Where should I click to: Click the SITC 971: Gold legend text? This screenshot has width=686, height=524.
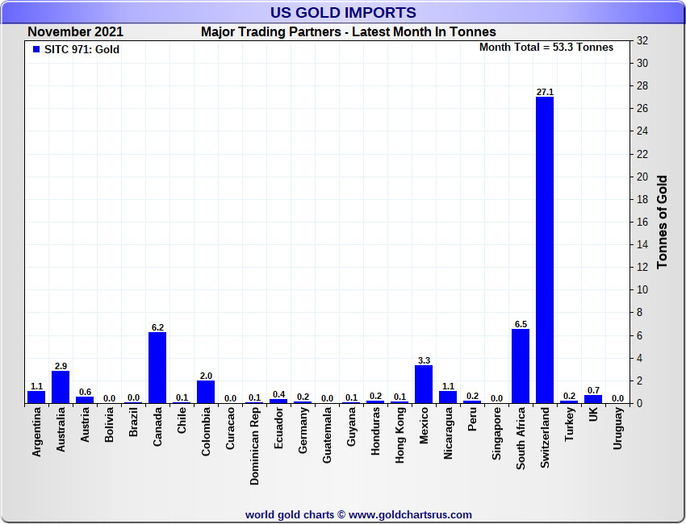click(x=82, y=50)
